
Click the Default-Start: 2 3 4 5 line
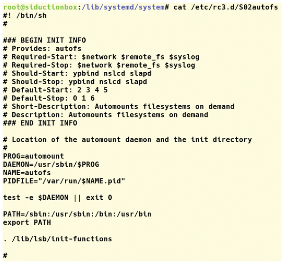pos(55,90)
